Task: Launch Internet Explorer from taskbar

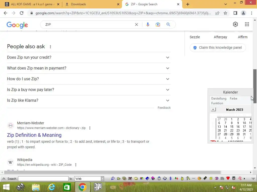Action: 51,187
